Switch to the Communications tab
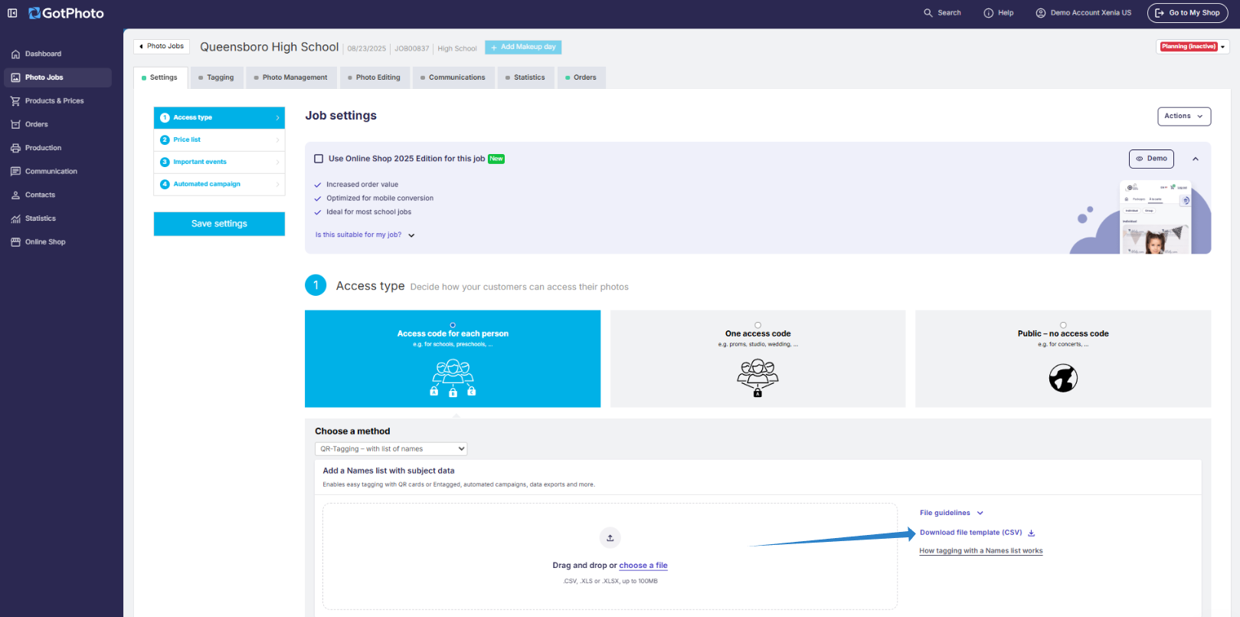 point(453,77)
